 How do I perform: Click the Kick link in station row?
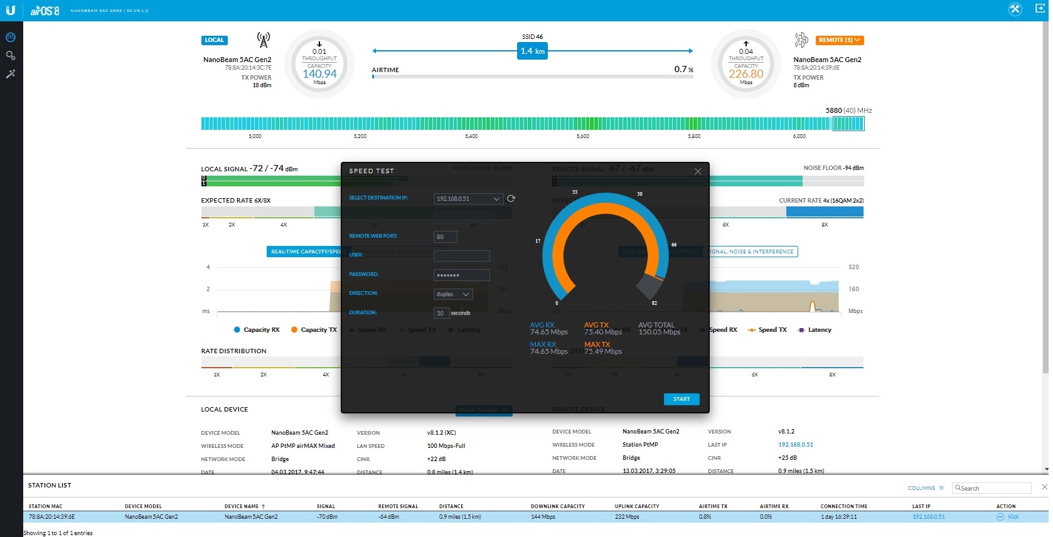point(1013,517)
